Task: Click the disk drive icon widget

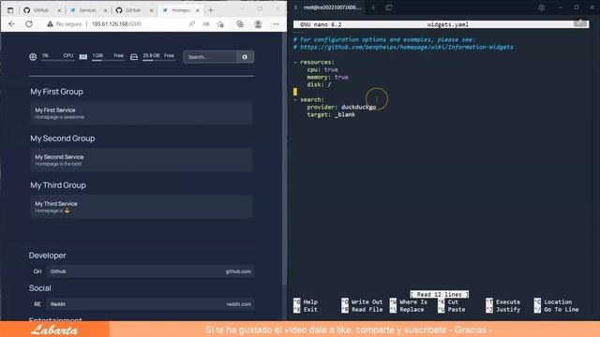Action: pos(133,57)
